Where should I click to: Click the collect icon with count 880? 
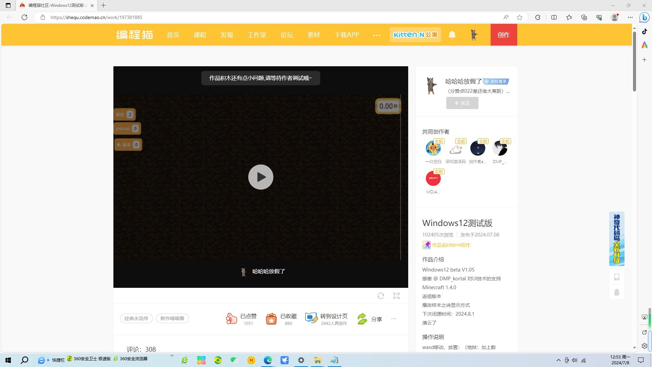click(271, 318)
